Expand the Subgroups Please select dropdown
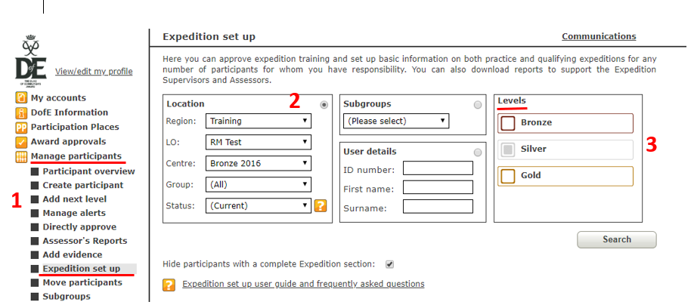This screenshot has height=308, width=694. point(396,121)
